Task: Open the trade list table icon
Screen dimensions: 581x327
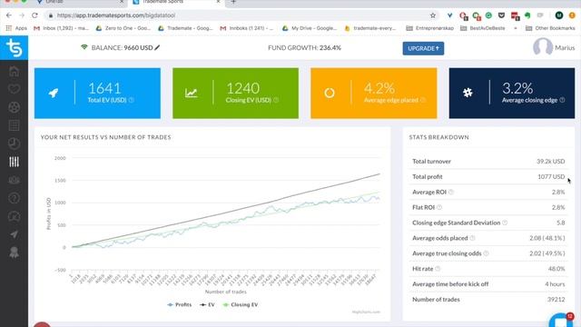Action: pyautogui.click(x=15, y=125)
